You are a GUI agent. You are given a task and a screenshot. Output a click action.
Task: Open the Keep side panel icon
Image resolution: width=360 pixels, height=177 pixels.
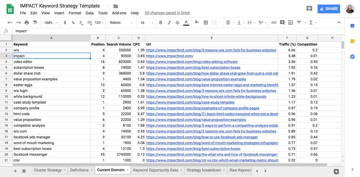[x=352, y=41]
